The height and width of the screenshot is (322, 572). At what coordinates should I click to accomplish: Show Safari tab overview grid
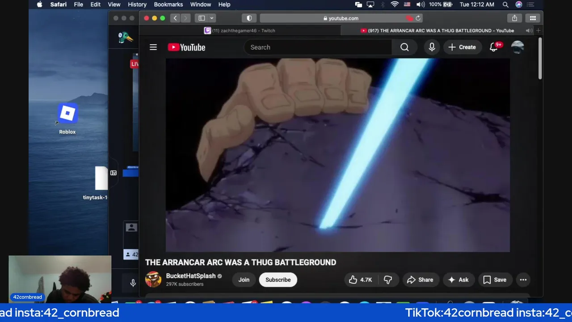click(533, 18)
